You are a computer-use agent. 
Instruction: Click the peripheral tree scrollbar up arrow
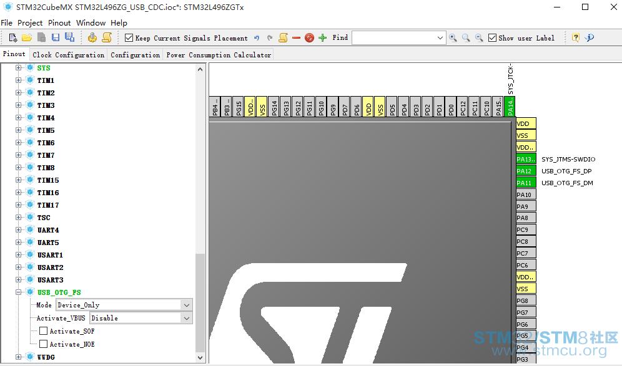click(200, 69)
